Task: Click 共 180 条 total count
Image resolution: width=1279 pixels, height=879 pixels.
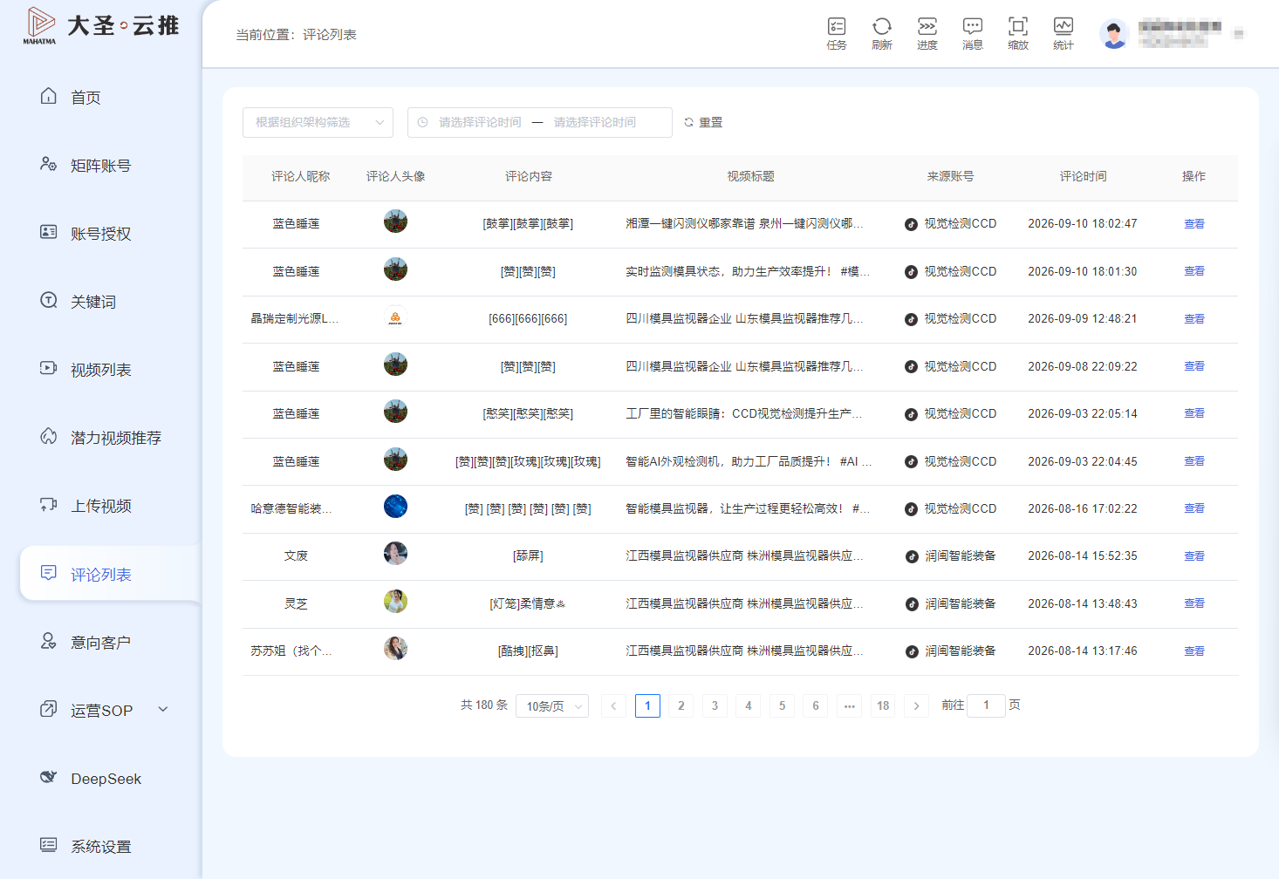Action: (x=484, y=705)
